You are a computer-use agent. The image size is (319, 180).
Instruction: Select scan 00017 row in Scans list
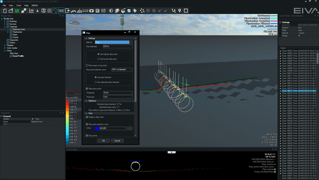click(298, 91)
